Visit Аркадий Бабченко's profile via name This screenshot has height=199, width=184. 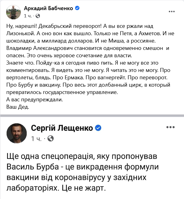[48, 8]
